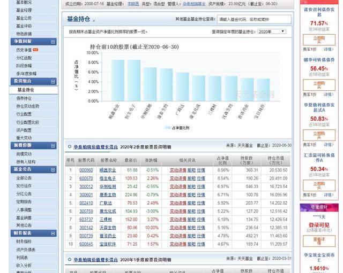Viewport: 343px width, 273px height.
Task: Open 行情 for 华测检测 row
Action: click(x=201, y=186)
